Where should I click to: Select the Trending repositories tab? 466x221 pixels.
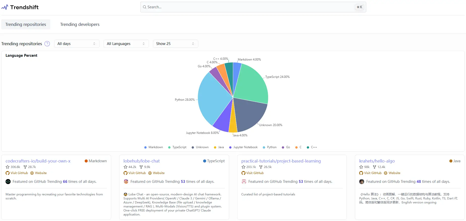pyautogui.click(x=26, y=24)
